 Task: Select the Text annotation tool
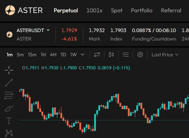[x=9, y=121]
